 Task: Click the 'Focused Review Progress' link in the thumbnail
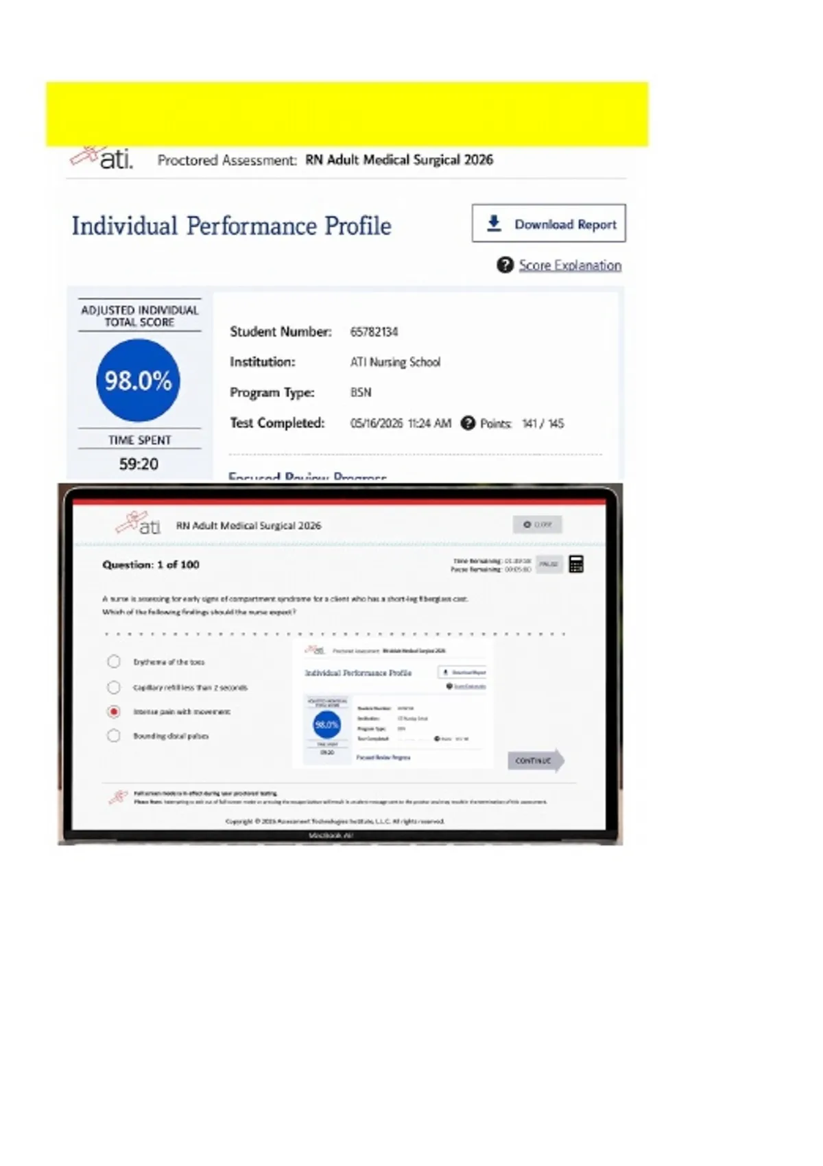383,757
